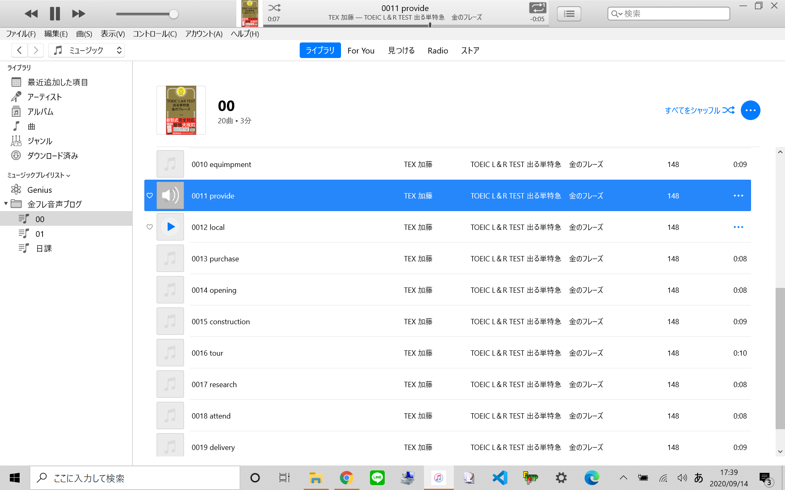Click the track list vertical scrollbar
The height and width of the screenshot is (490, 785).
click(x=780, y=359)
